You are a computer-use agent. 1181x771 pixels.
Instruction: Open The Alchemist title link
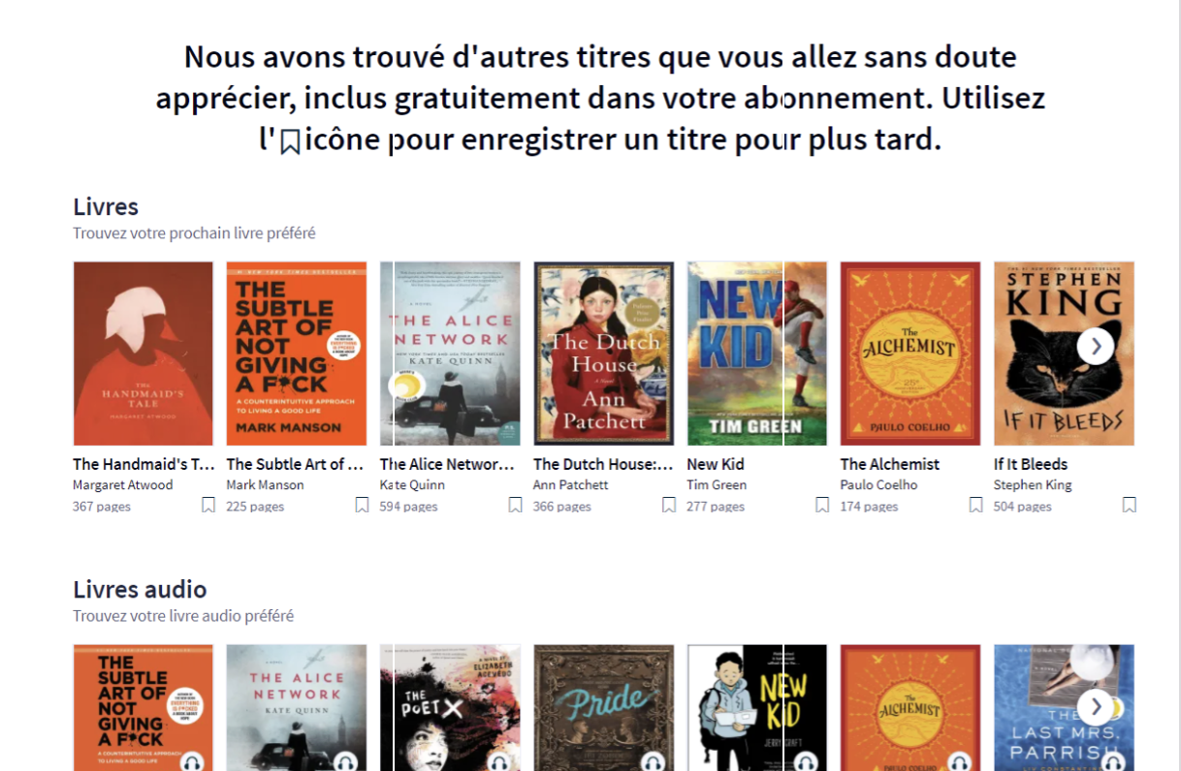click(x=890, y=464)
